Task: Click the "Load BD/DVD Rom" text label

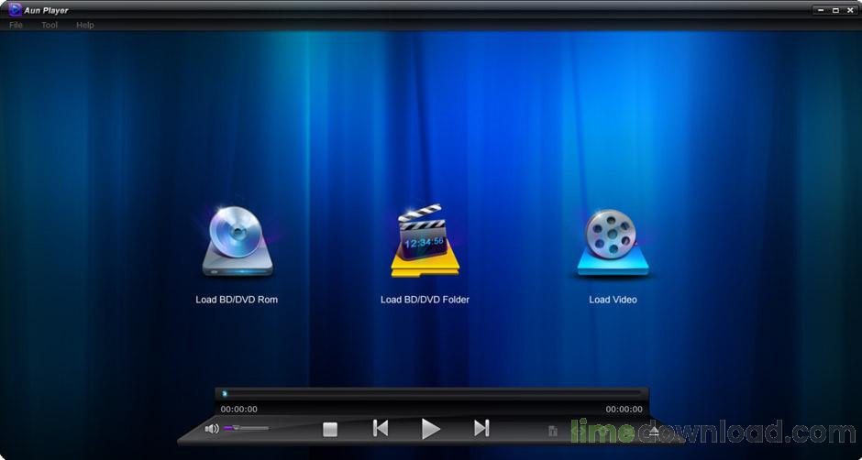Action: [237, 300]
